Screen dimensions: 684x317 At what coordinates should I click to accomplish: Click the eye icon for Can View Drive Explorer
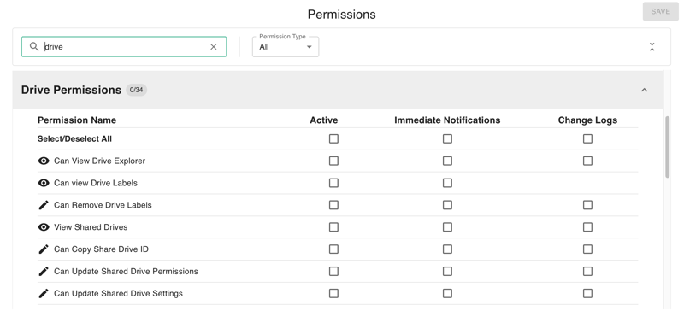[44, 161]
